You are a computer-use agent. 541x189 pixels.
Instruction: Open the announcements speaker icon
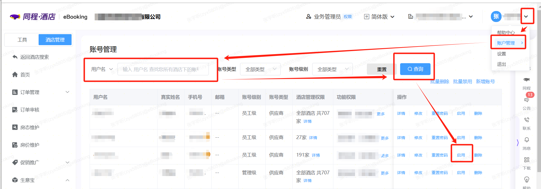click(526, 100)
